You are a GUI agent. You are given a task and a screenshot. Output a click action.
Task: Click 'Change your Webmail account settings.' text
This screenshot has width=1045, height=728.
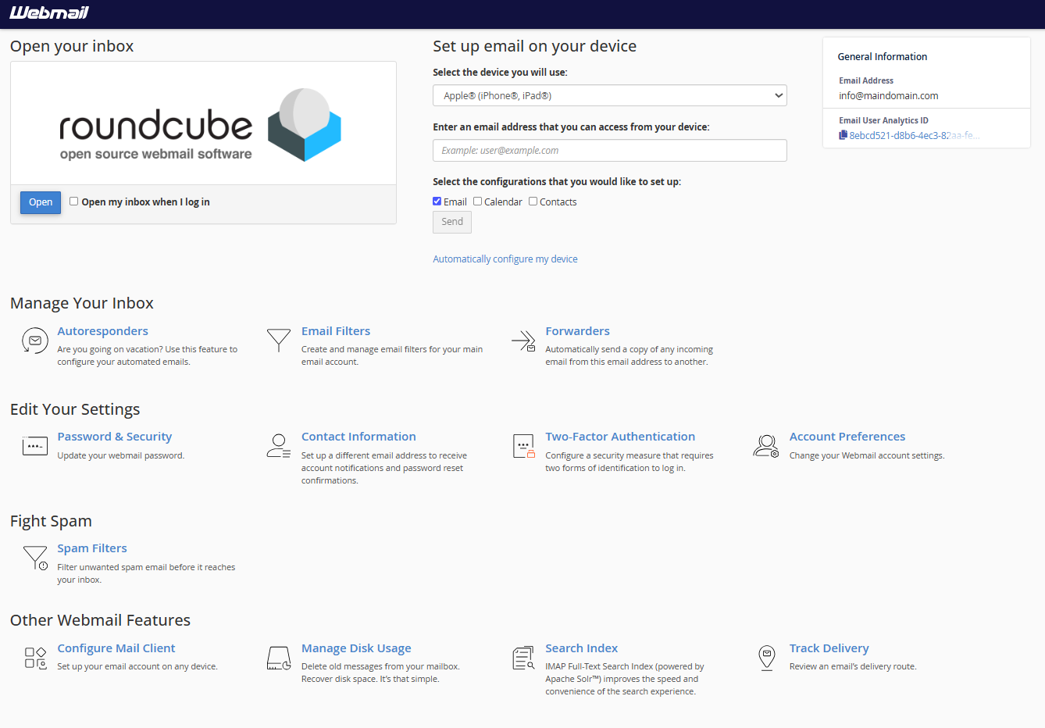(867, 455)
